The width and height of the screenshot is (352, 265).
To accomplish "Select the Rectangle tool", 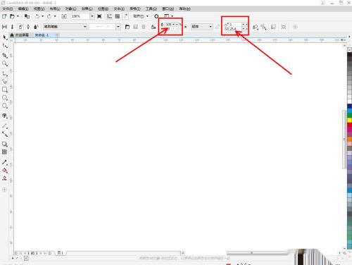I will point(4,90).
